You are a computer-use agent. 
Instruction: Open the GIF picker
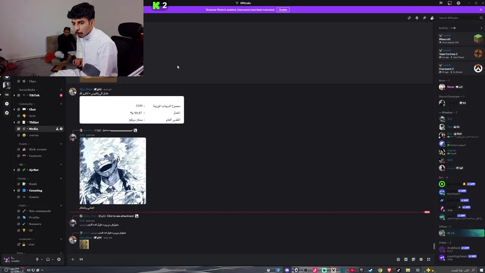pos(406,259)
